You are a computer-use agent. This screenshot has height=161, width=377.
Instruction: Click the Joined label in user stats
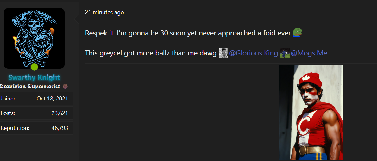tap(9, 99)
